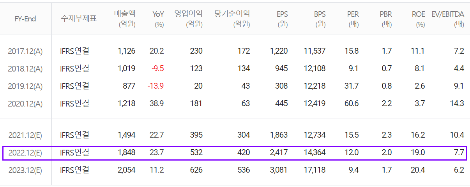Click the 172 net income value
Viewport: 470px width, 187px height.
[244, 51]
